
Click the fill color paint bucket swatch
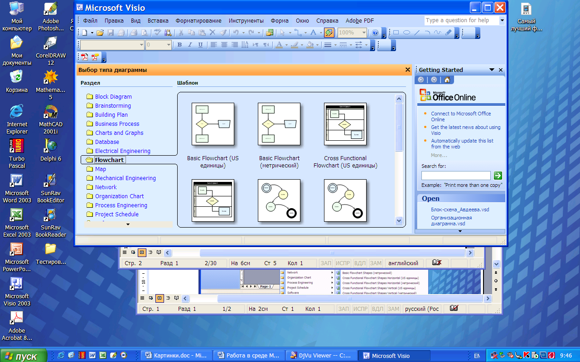(310, 45)
